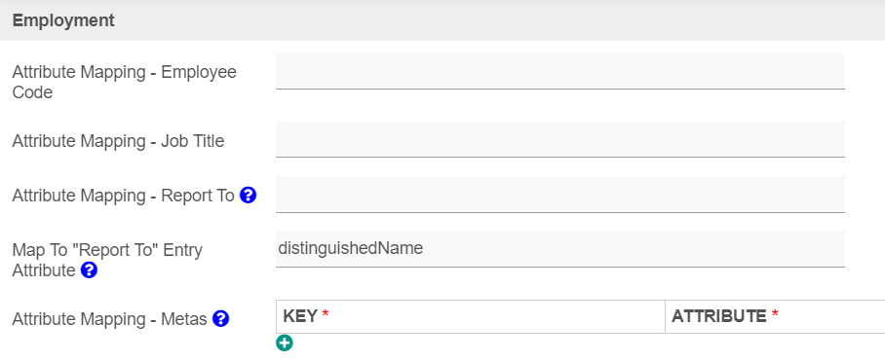Click into the Job Title mapping field
The height and width of the screenshot is (360, 885).
pyautogui.click(x=559, y=139)
